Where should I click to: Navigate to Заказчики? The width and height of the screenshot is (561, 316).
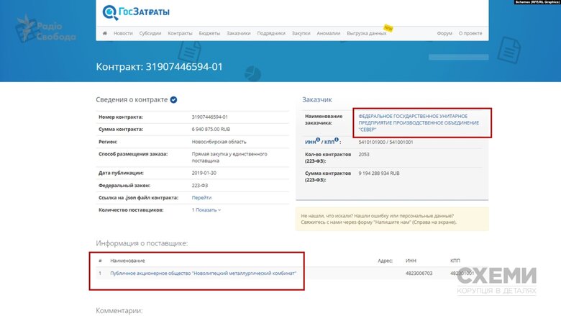pyautogui.click(x=239, y=33)
